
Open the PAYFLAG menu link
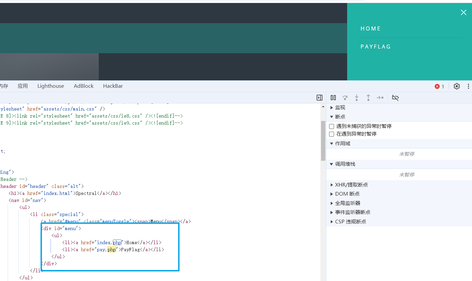pyautogui.click(x=376, y=47)
